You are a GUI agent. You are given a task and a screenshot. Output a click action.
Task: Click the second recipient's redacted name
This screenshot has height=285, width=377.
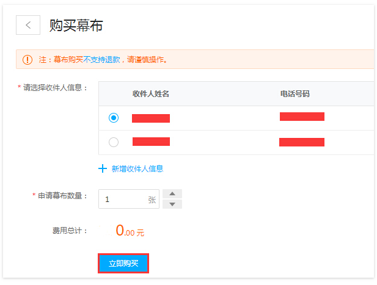click(152, 142)
